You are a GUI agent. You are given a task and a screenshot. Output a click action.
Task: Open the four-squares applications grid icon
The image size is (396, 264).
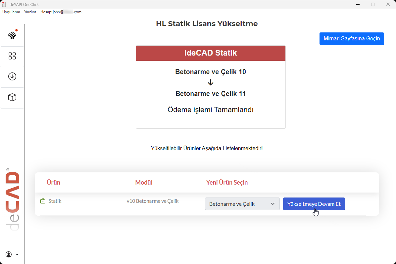(12, 56)
